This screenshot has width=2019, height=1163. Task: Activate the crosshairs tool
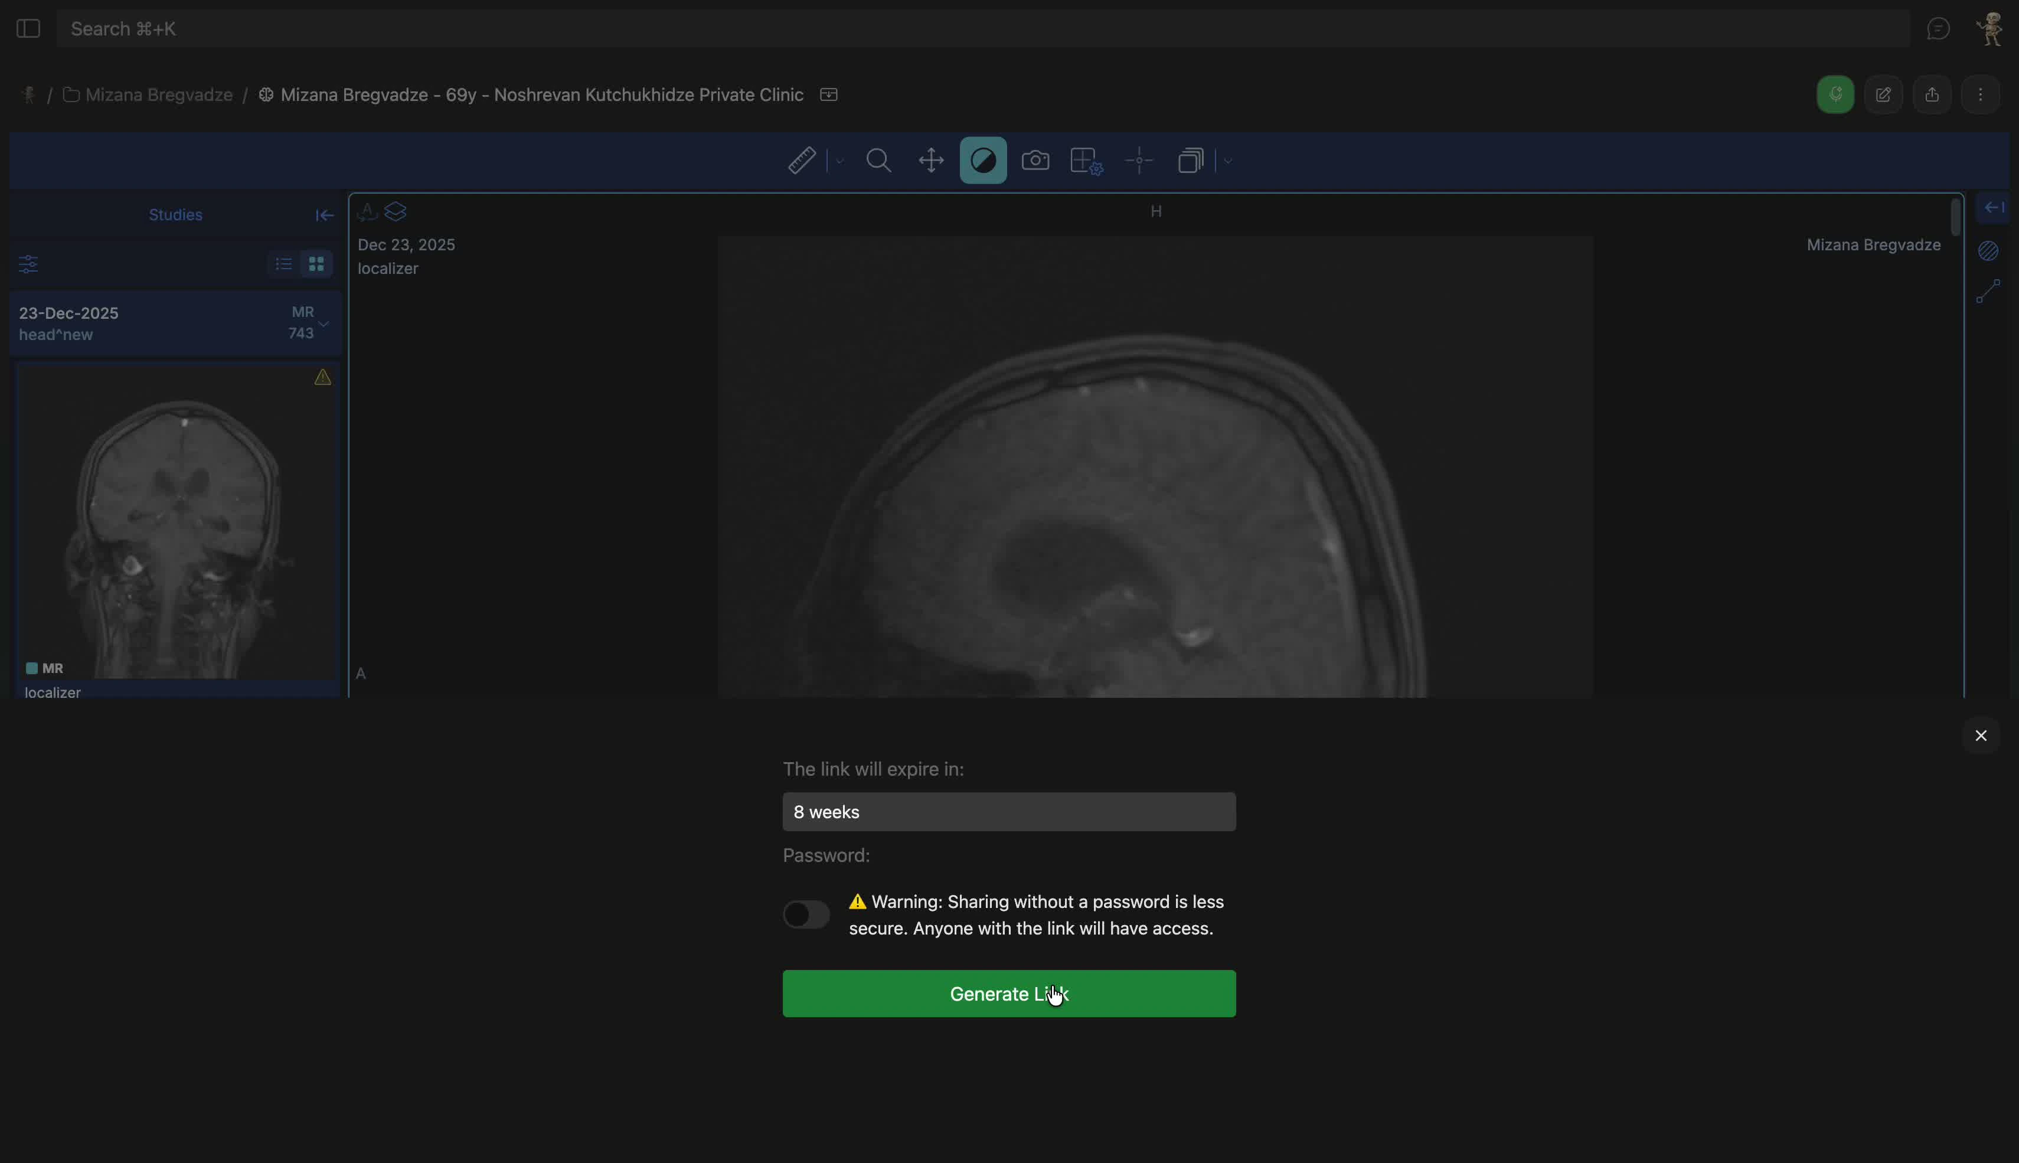[x=1139, y=161]
